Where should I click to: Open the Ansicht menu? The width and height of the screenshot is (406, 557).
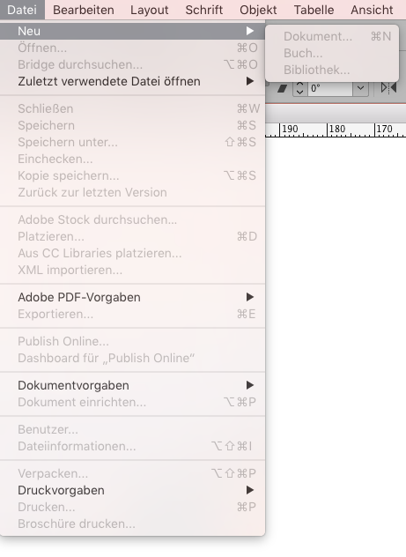(x=372, y=10)
